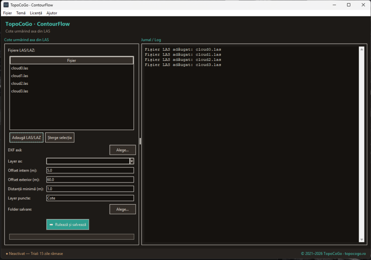371x260 pixels.
Task: Click the Adaugă LAS/LAZ button
Action: click(26, 138)
